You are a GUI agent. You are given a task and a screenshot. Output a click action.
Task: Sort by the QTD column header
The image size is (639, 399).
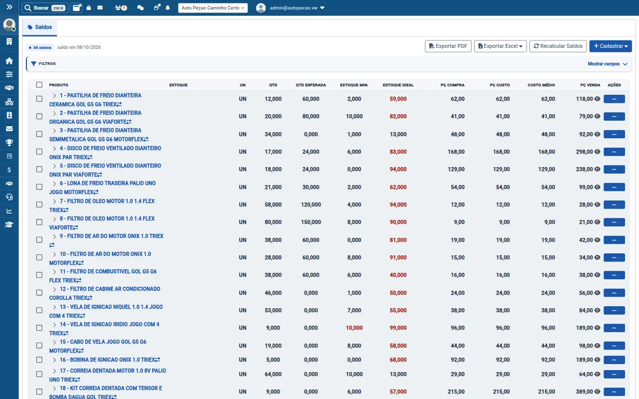click(x=273, y=85)
